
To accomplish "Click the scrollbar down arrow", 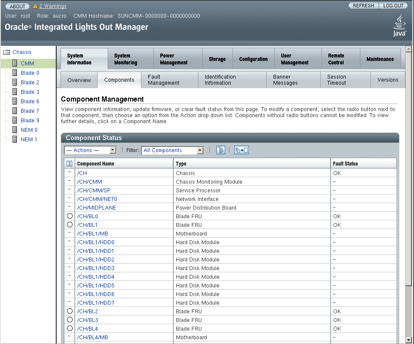I will tap(408, 340).
